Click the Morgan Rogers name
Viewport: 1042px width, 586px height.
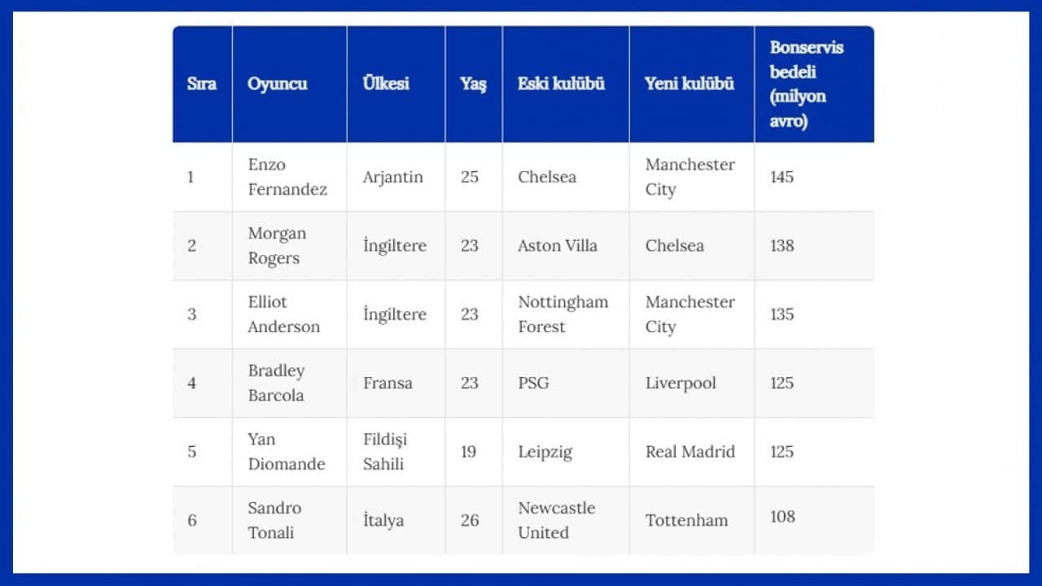coord(277,246)
